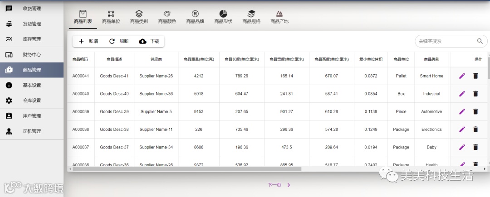Switch to the 商品单位 tab
This screenshot has width=490, height=197.
(111, 18)
